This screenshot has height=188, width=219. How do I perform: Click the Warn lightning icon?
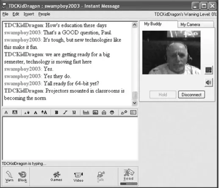click(x=9, y=176)
